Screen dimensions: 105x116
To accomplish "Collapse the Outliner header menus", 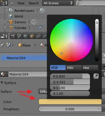I will [x=12, y=3].
